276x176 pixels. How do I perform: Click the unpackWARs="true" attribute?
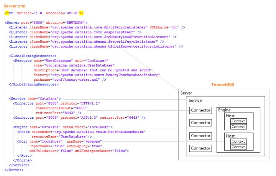47,146
